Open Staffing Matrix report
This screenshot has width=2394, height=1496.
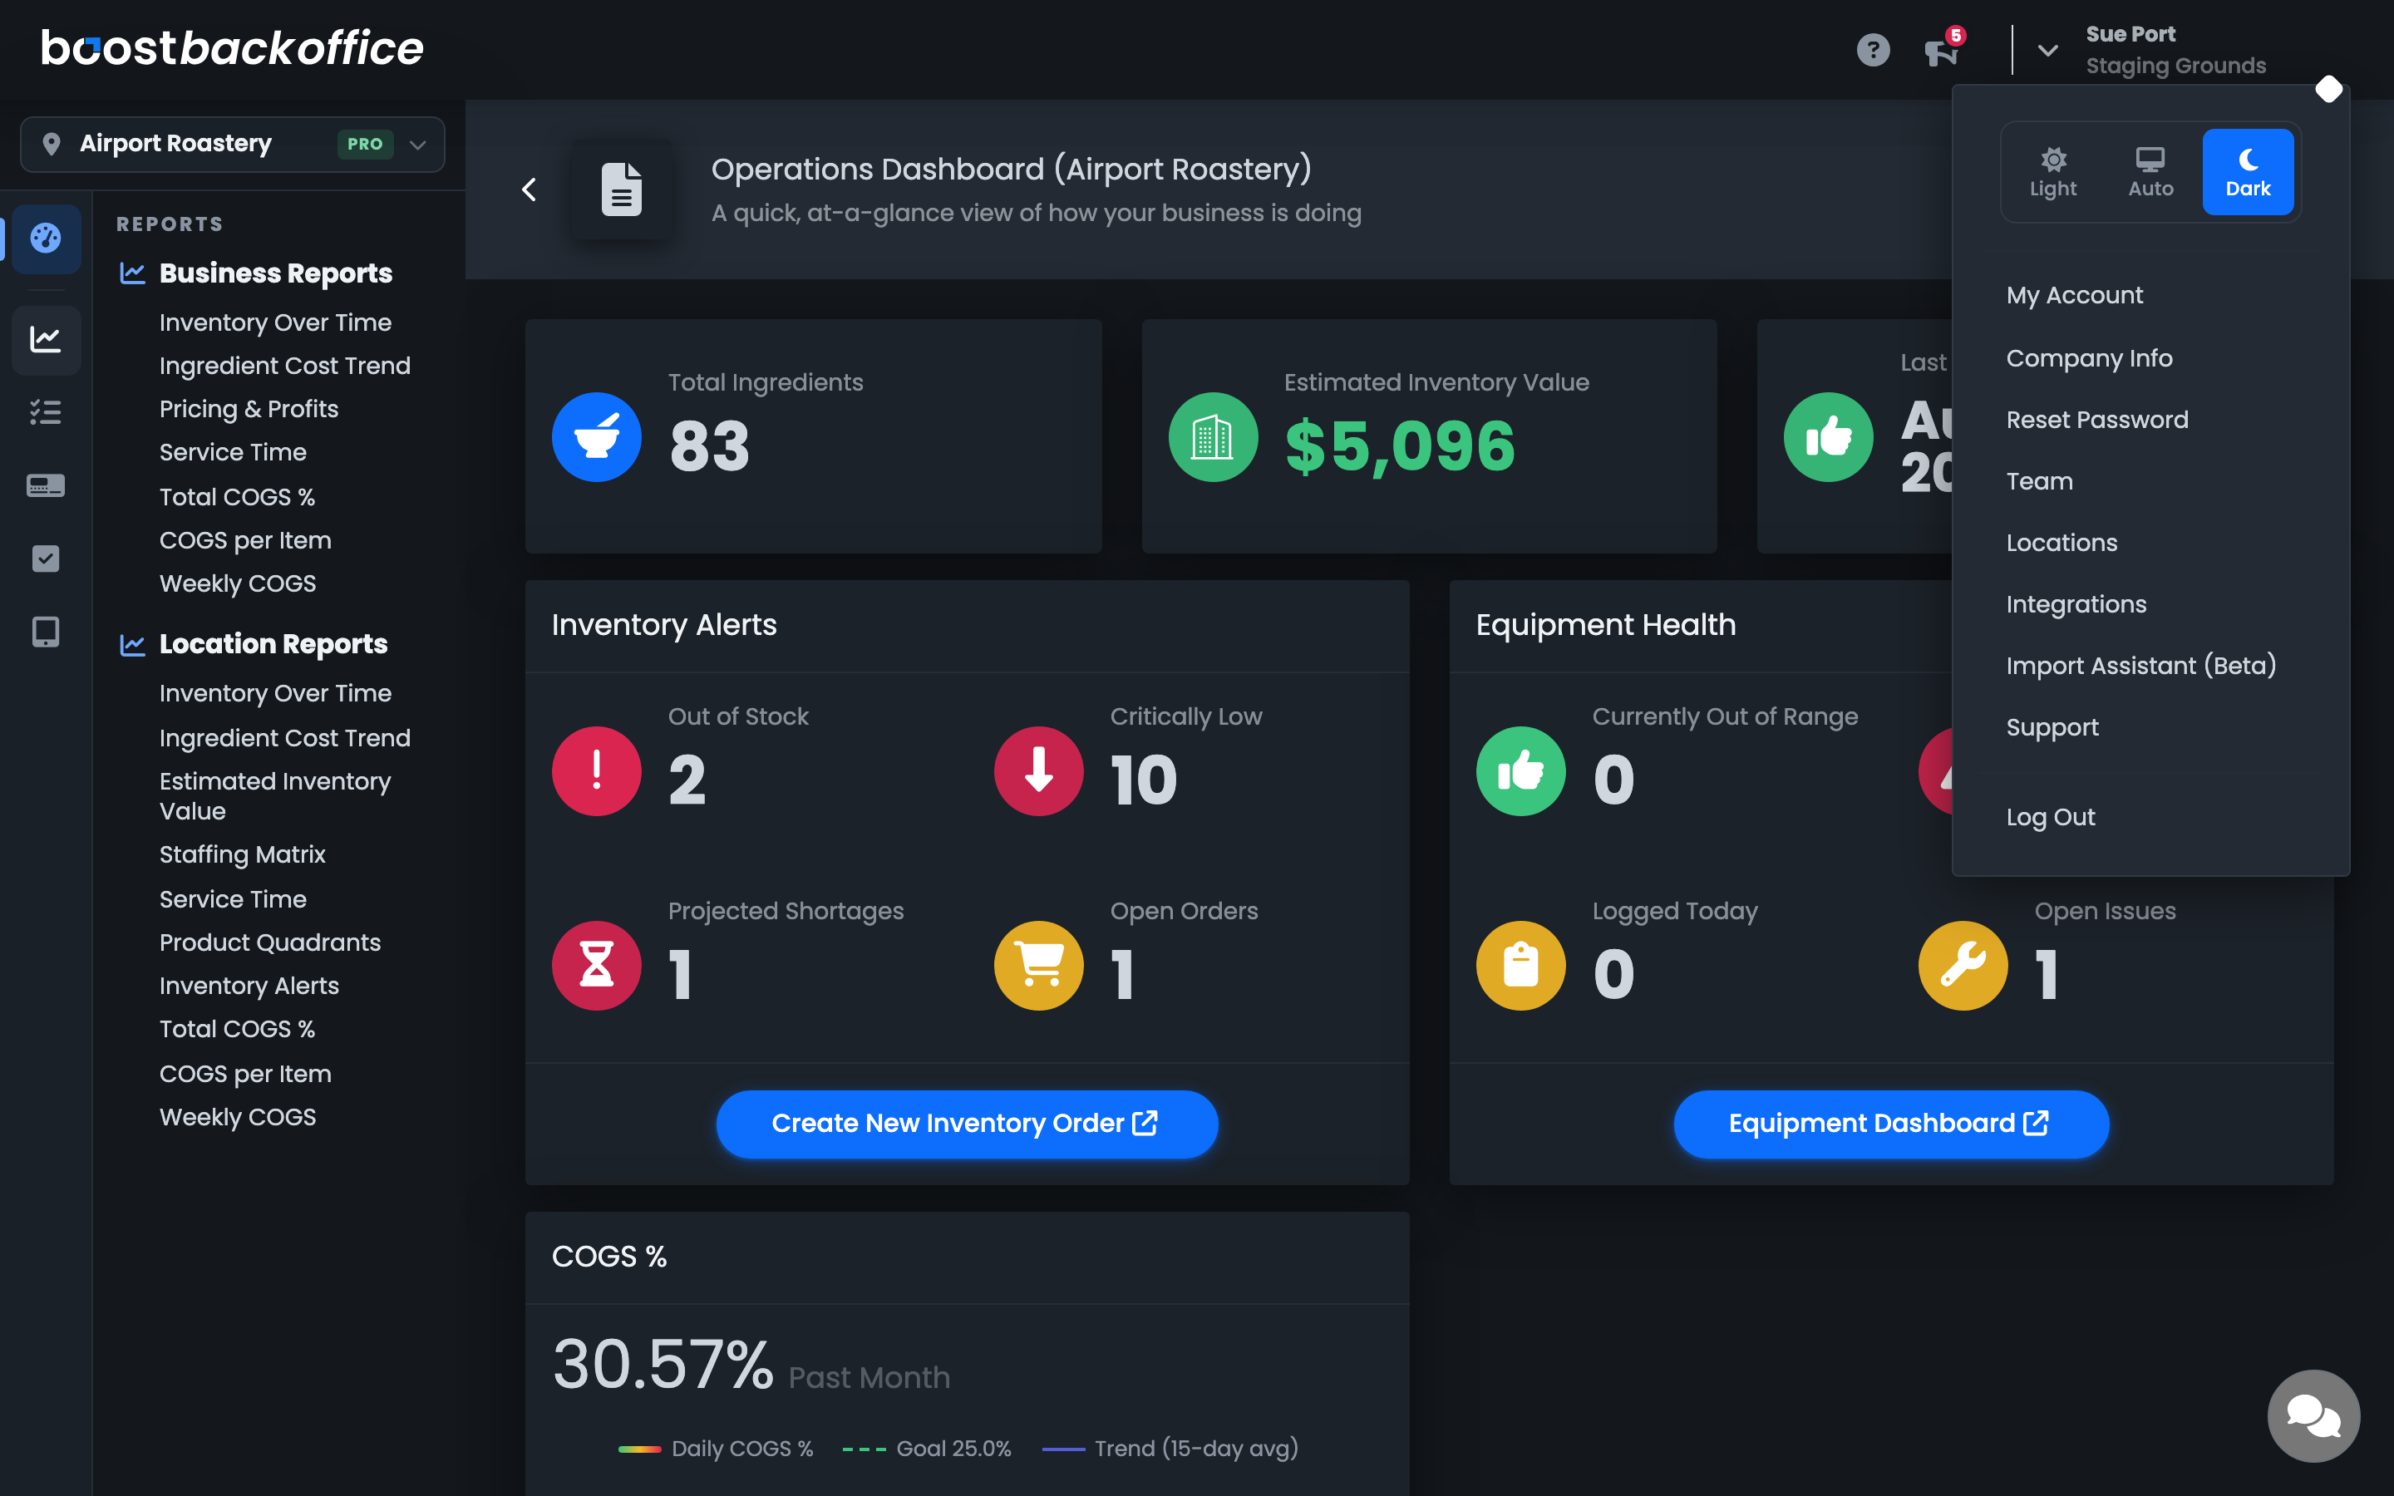click(243, 854)
